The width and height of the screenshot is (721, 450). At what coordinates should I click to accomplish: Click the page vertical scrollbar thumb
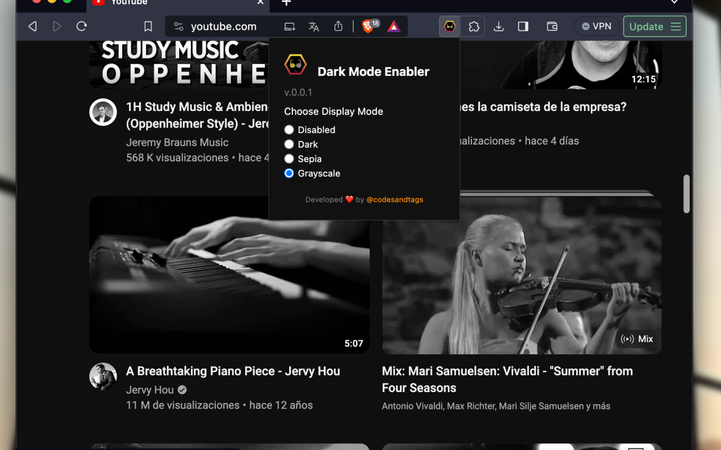coord(687,194)
